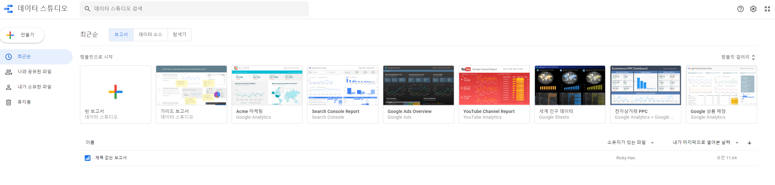
Task: Expand the 템플릿 갤러리 toggle
Action: (738, 57)
